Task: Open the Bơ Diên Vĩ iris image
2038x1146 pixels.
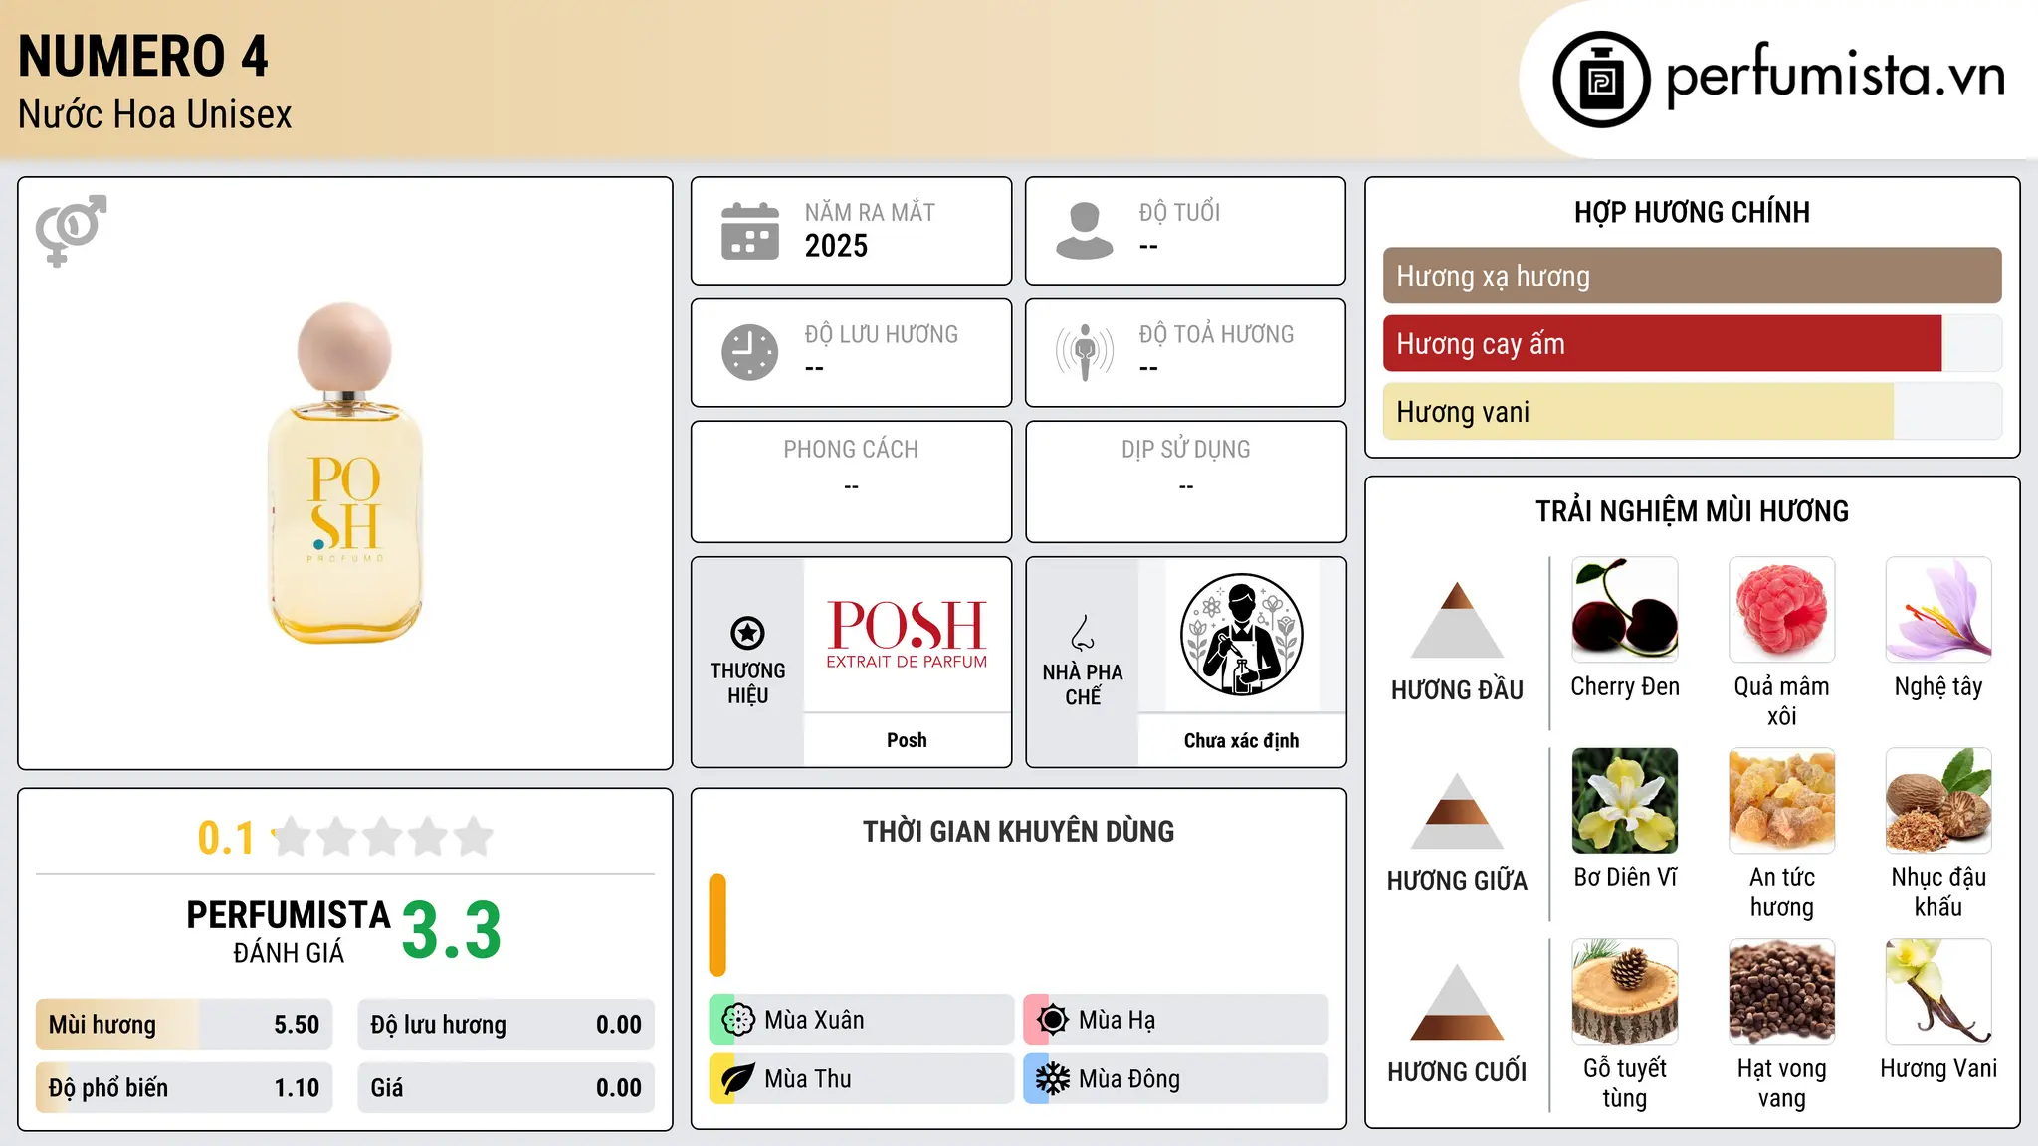Action: tap(1625, 801)
